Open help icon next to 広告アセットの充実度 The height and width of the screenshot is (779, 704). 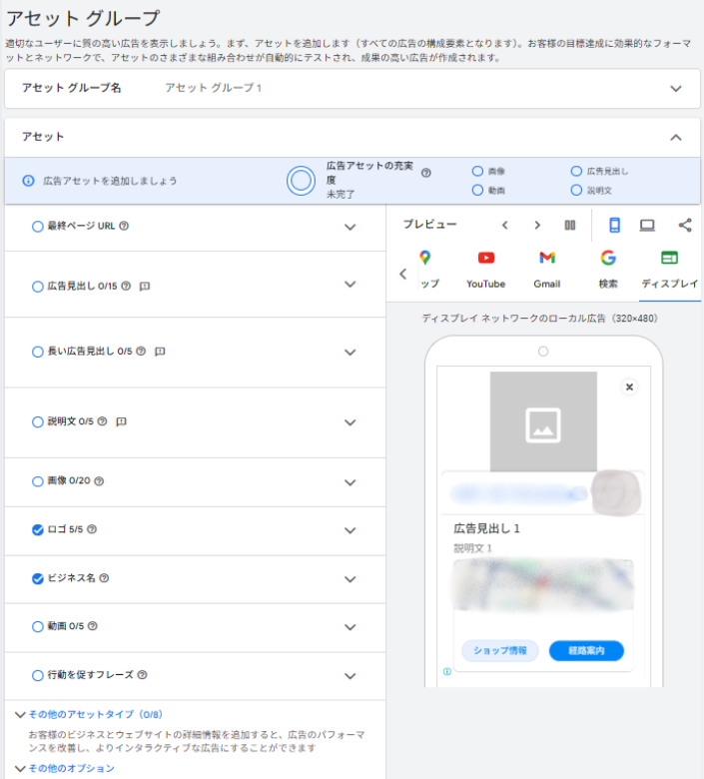click(x=426, y=173)
